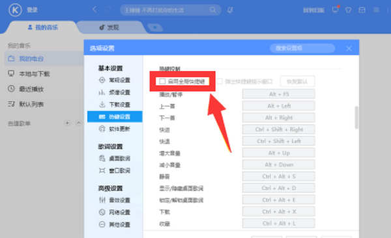The width and height of the screenshot is (391, 238).
Task: Open 其他设置 other settings
Action: click(115, 224)
